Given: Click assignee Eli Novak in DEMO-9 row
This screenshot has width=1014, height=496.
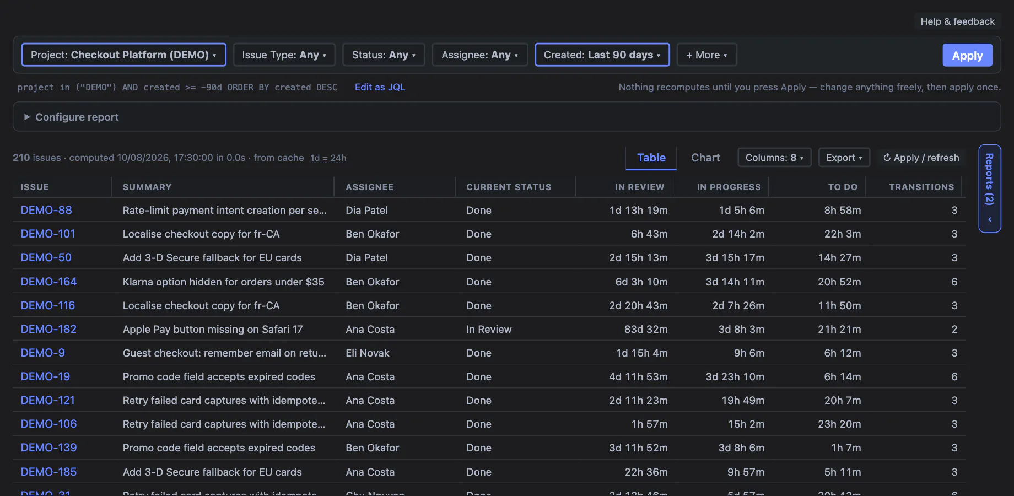Looking at the screenshot, I should [367, 353].
